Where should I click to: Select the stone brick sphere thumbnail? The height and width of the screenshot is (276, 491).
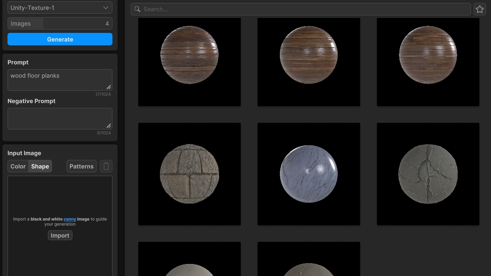coord(189,174)
